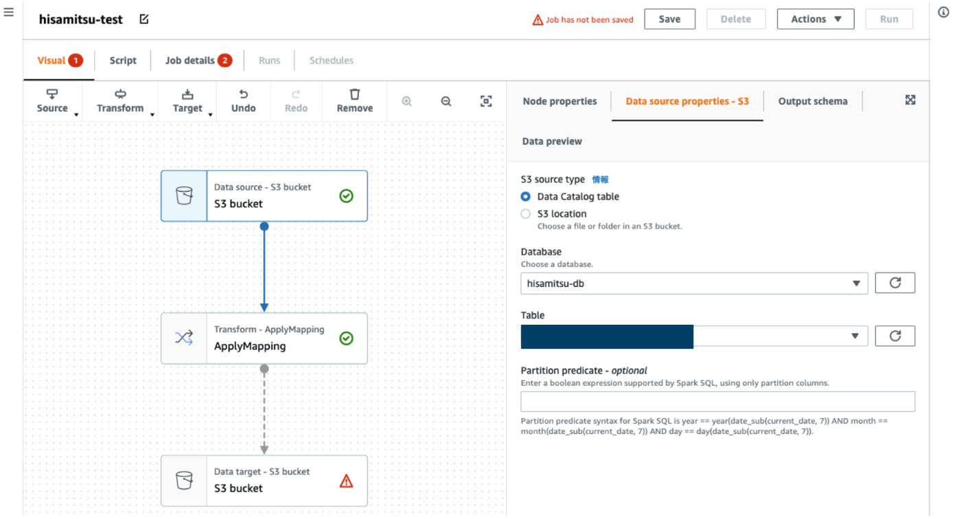This screenshot has width=961, height=519.
Task: Expand the Data preview section
Action: click(552, 141)
